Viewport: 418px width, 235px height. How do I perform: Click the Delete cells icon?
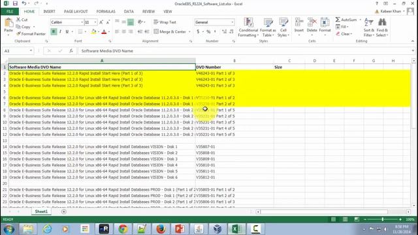312,22
